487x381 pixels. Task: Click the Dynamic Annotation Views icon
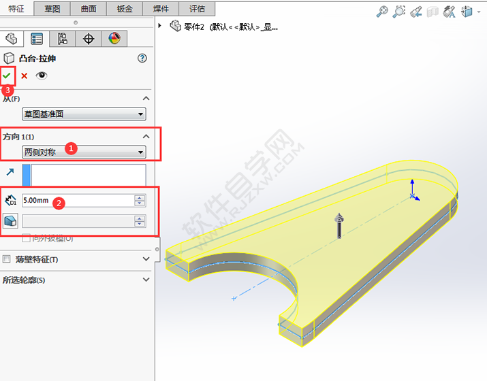coord(449,12)
